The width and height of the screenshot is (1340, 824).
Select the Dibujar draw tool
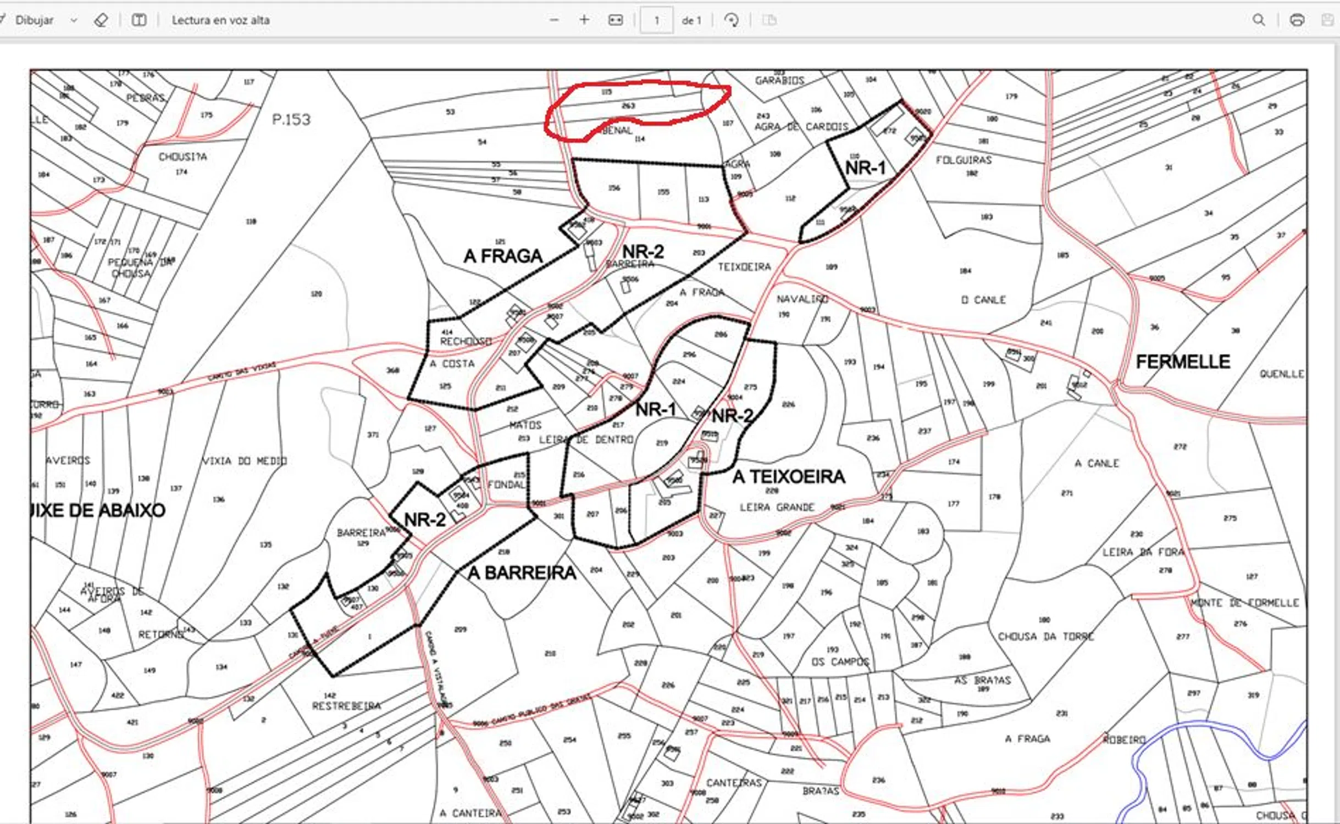(34, 20)
